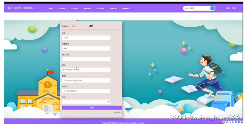
Task: Click the 忘记密码 forgot password link
Action: 117,112
